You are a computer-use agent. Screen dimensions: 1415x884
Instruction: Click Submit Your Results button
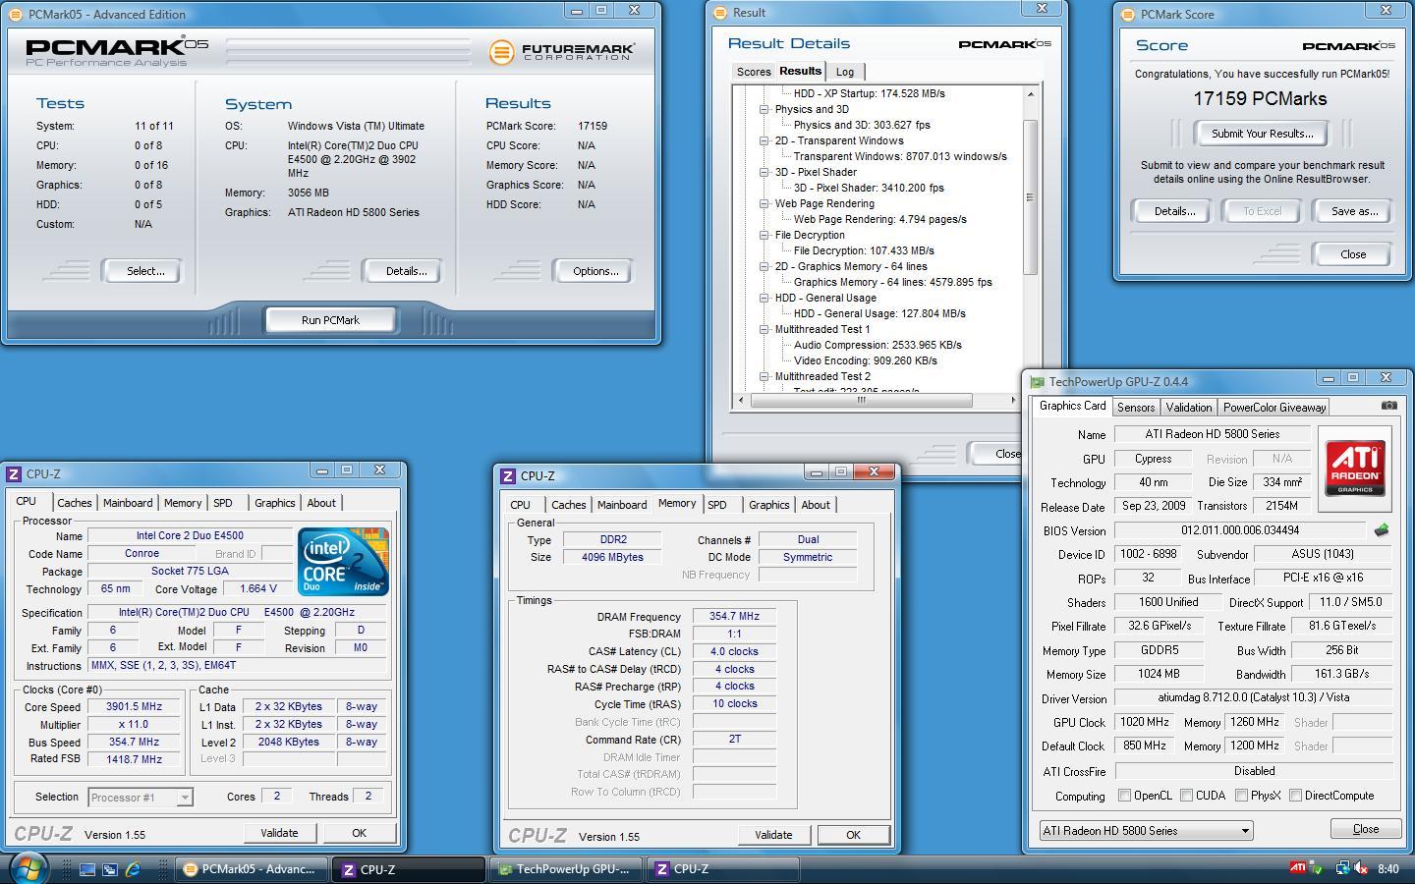click(1262, 134)
